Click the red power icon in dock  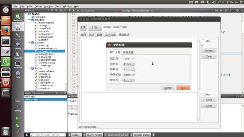(6, 82)
